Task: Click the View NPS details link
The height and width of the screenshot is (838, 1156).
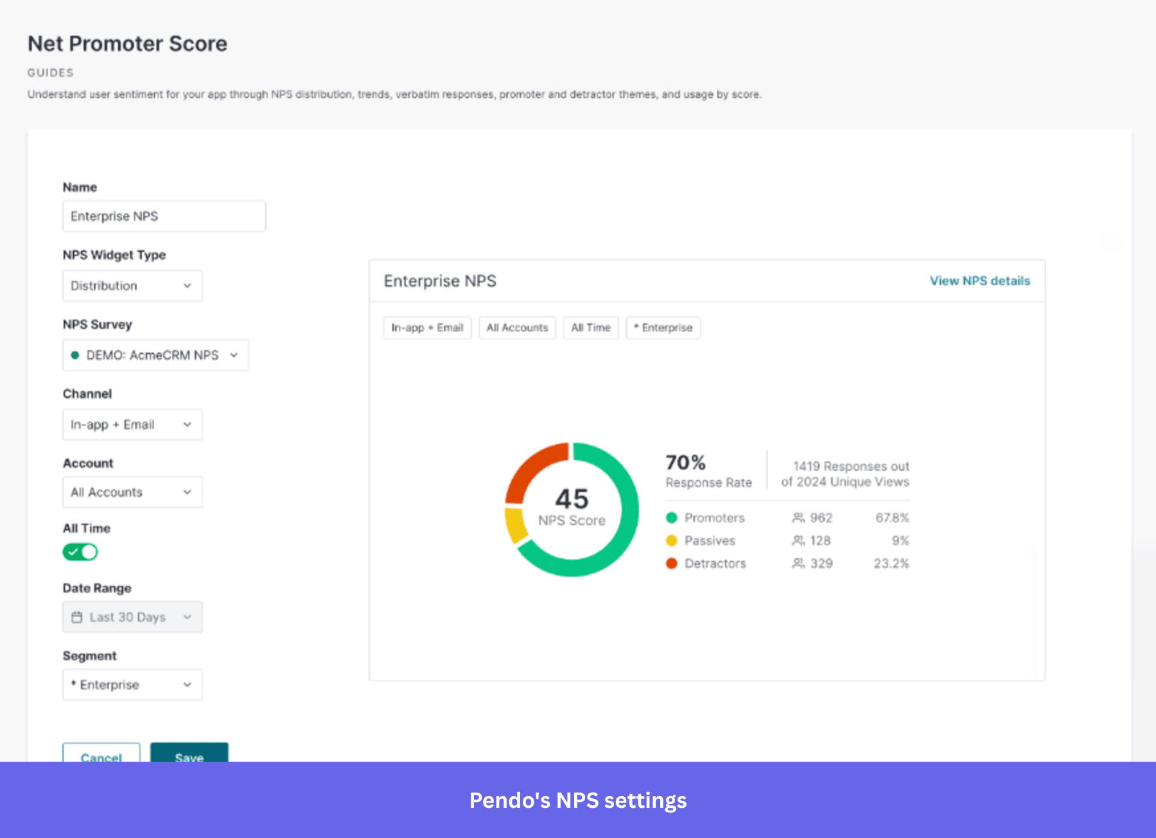Action: tap(979, 281)
